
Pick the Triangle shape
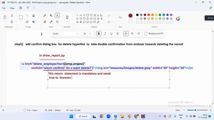click(x=98, y=15)
